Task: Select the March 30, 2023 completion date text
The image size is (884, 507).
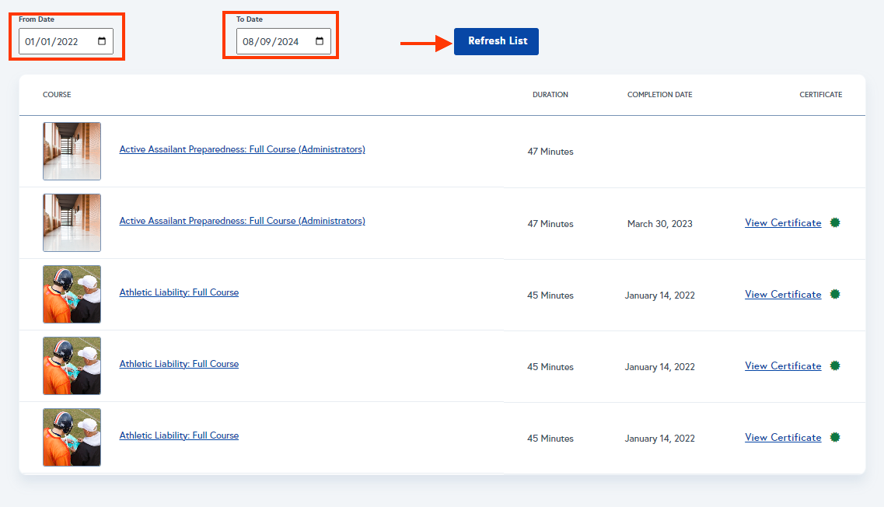Action: click(659, 224)
